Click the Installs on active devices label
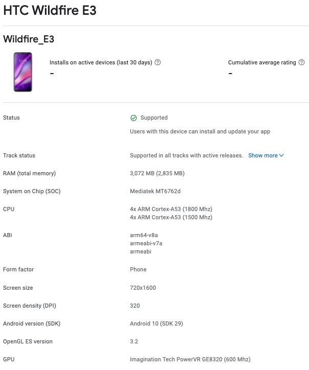 [101, 62]
